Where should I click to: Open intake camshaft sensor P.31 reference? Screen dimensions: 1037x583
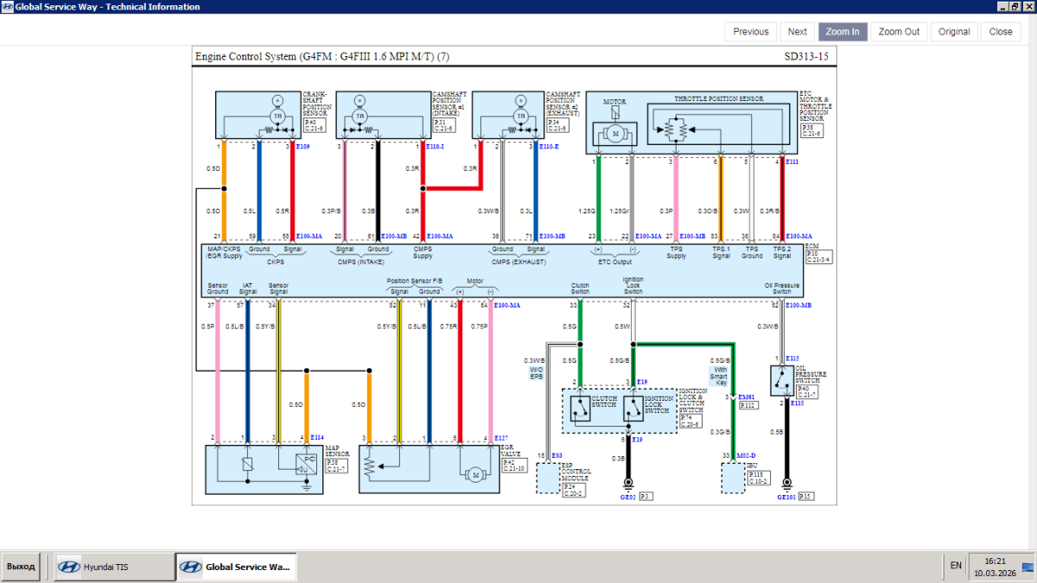(x=443, y=125)
